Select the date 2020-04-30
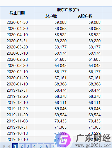The height and width of the screenshot is (148, 112). pyautogui.click(x=17, y=22)
